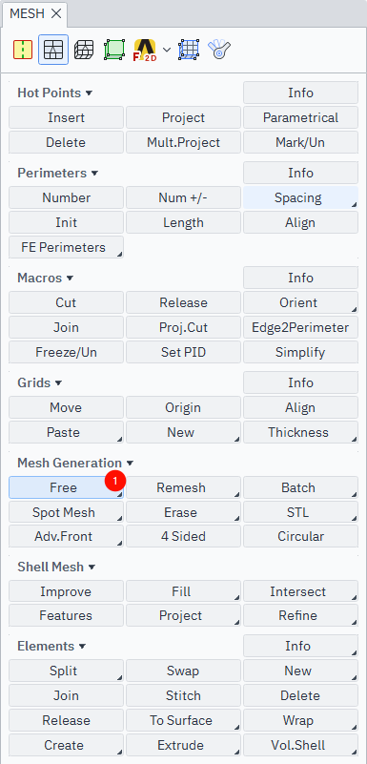Screen dimensions: 367x764
Task: Open the blue grid box icon
Action: (x=189, y=50)
